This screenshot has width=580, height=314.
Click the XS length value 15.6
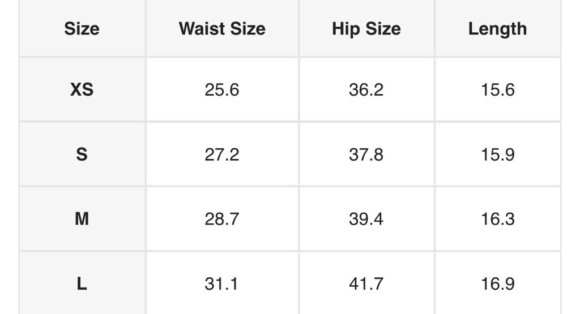tap(497, 89)
